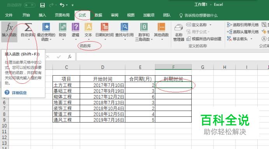Open the Logical functions question-mark icon
This screenshot has width=269, height=149.
point(75,28)
